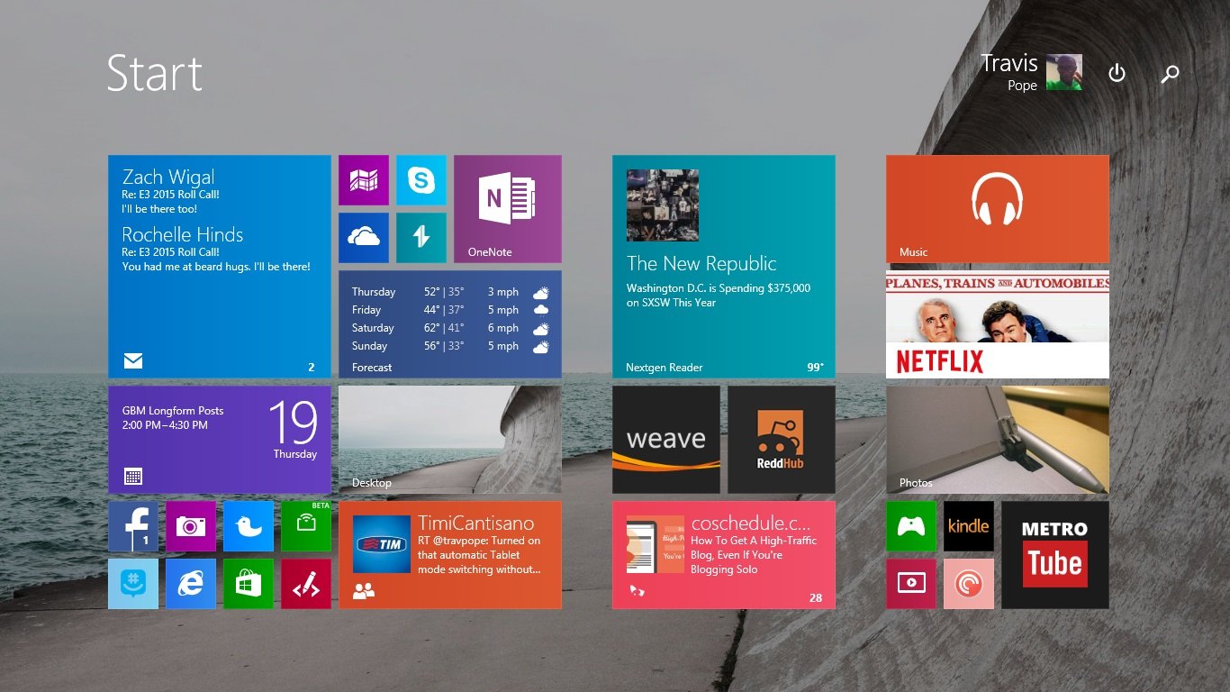Click The New Republic headline

[701, 264]
